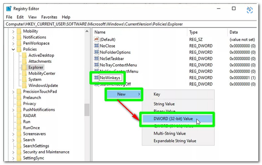
Task: Expand the PrecisionTouchPad tree node
Action: 13,92
